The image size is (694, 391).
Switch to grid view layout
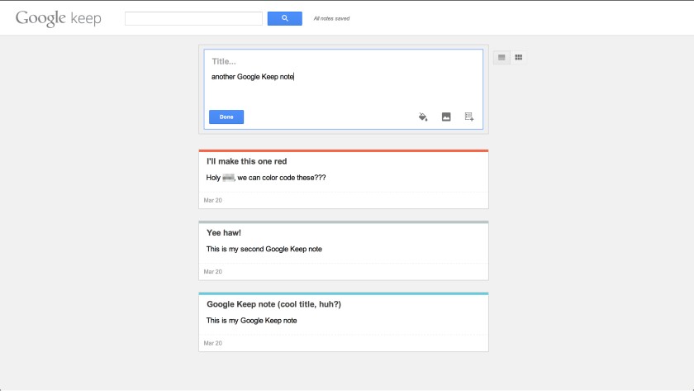pyautogui.click(x=518, y=58)
